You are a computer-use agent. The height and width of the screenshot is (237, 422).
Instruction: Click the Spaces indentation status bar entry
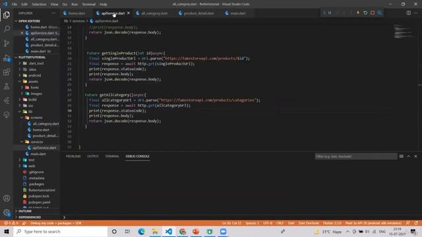tap(252, 223)
